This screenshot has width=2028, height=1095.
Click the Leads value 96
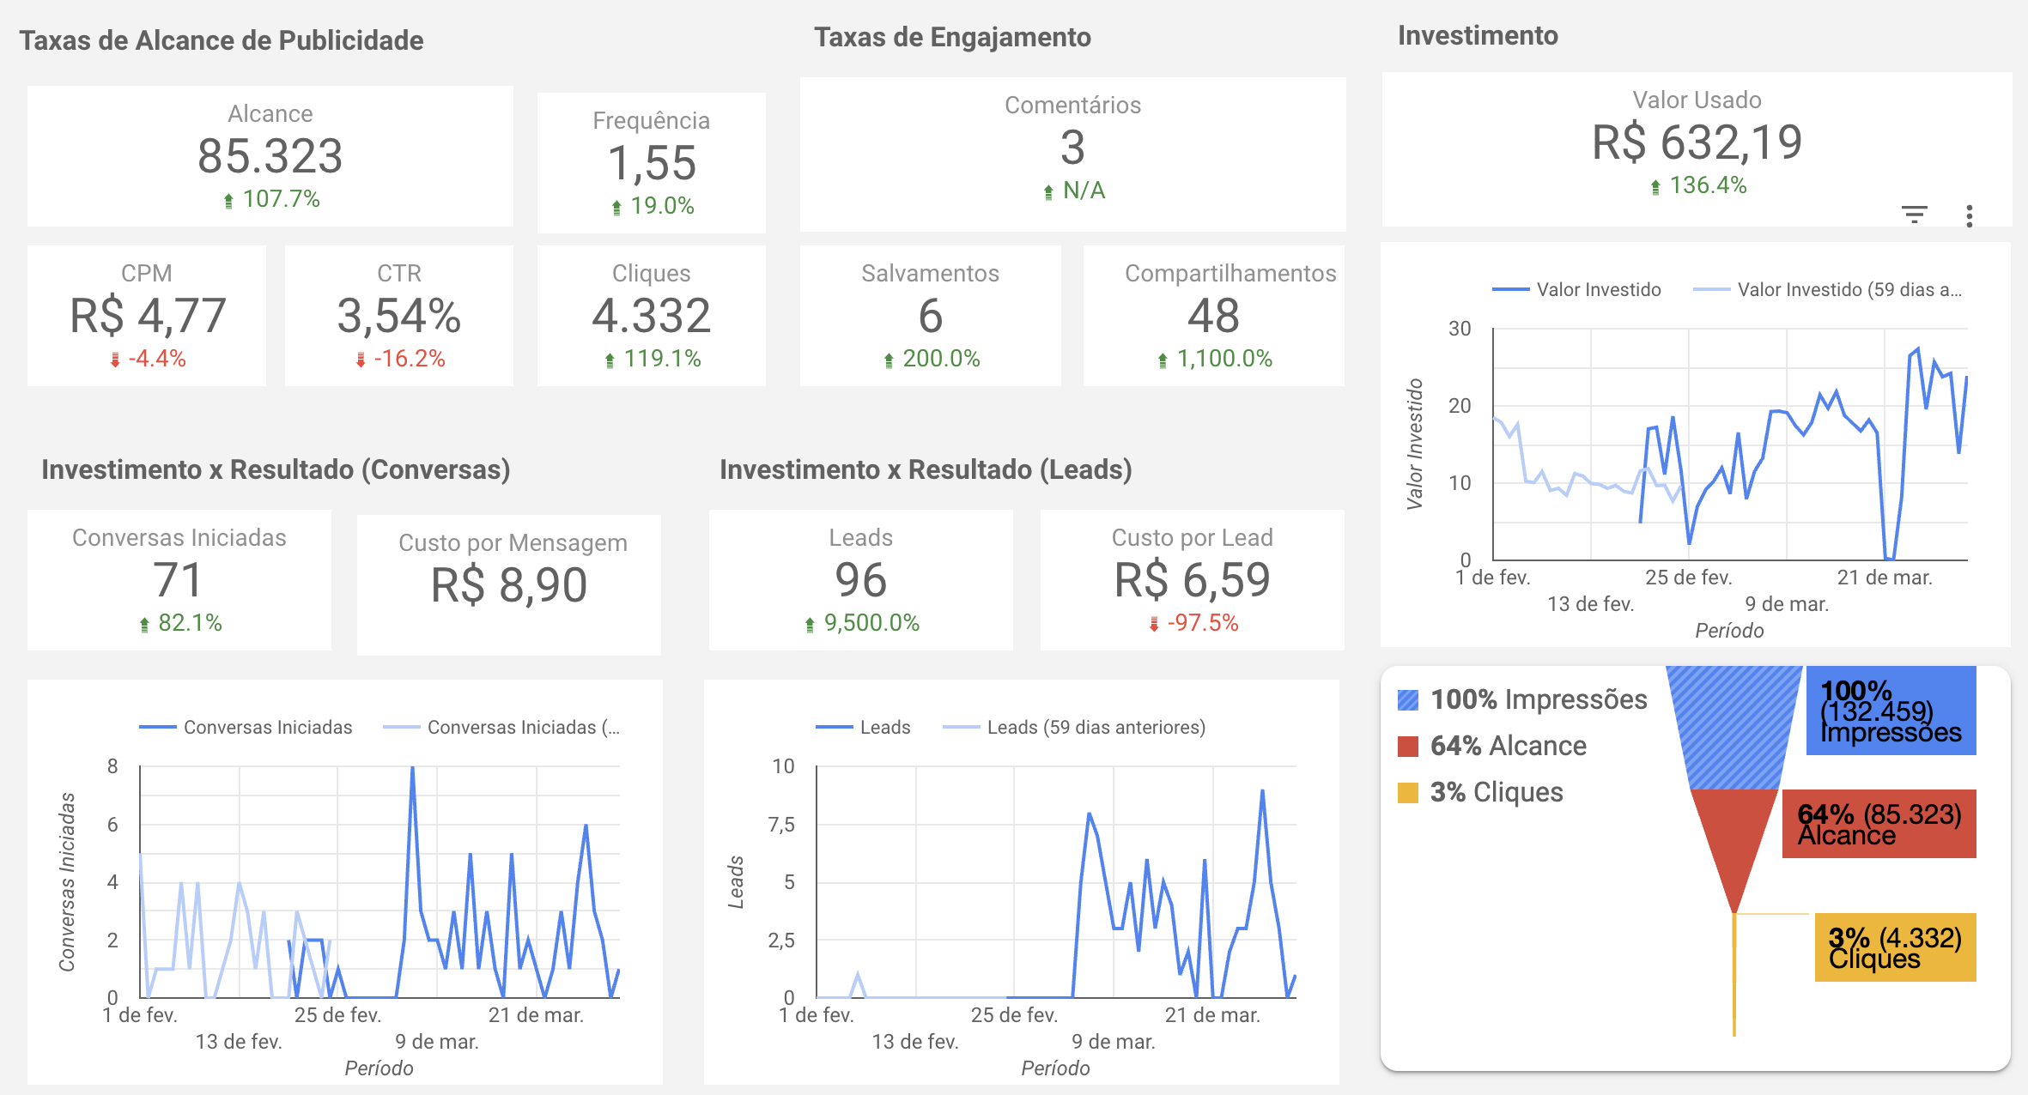861,580
